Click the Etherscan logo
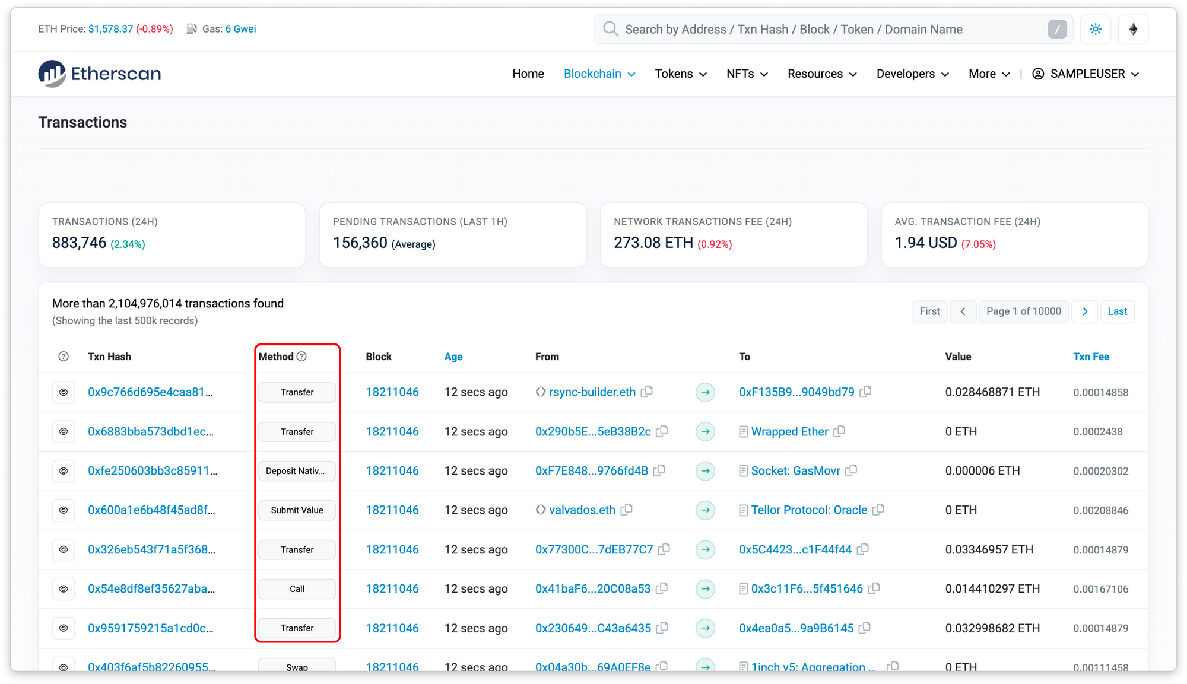This screenshot has width=1187, height=684. click(100, 74)
